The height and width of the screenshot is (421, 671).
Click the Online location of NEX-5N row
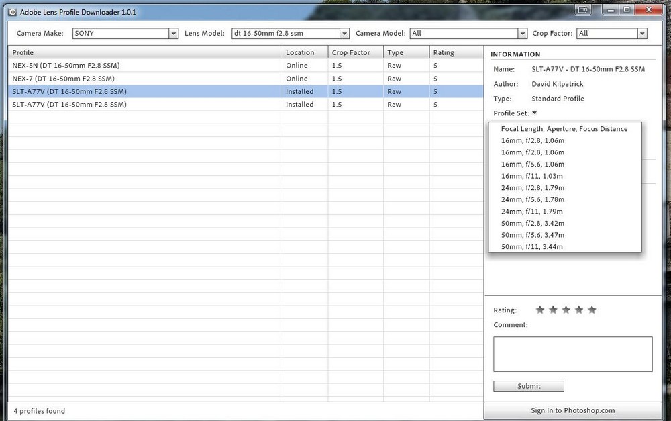click(297, 66)
